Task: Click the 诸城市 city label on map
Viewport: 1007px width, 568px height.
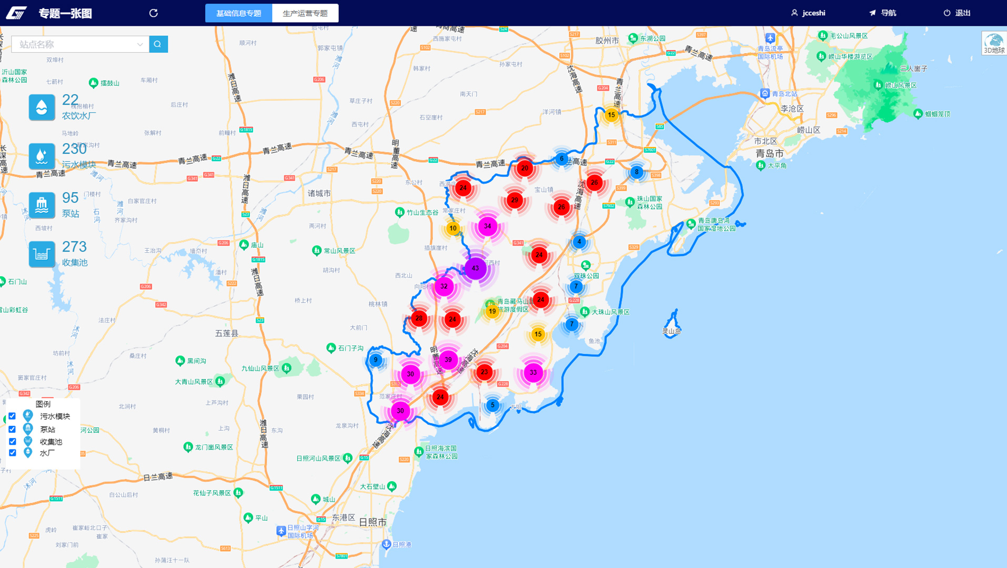Action: click(x=319, y=193)
